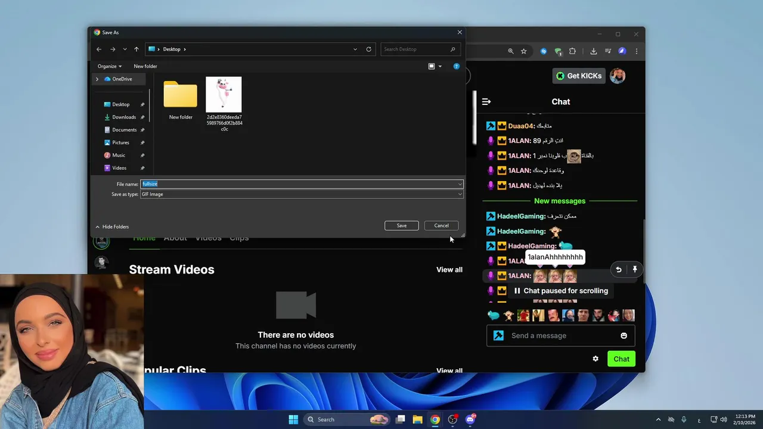This screenshot has height=429, width=763.
Task: Click View all for Stream Videos
Action: (449, 270)
